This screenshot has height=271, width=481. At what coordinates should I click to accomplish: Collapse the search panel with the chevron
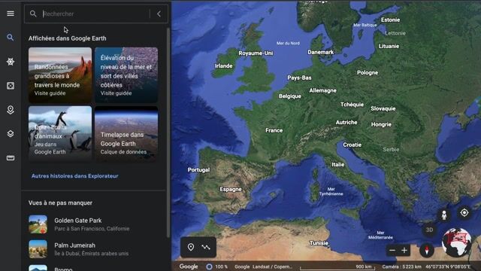159,14
